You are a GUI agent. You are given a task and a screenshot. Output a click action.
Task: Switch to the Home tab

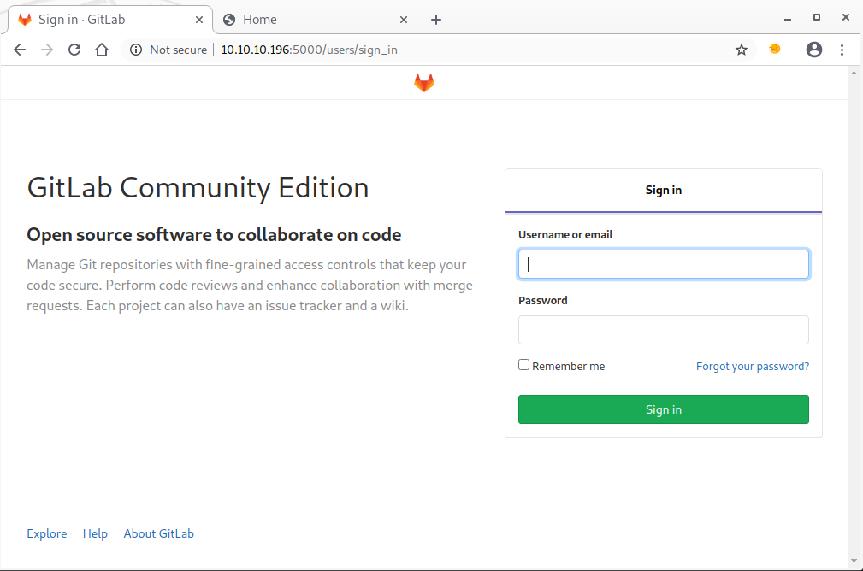tap(314, 20)
